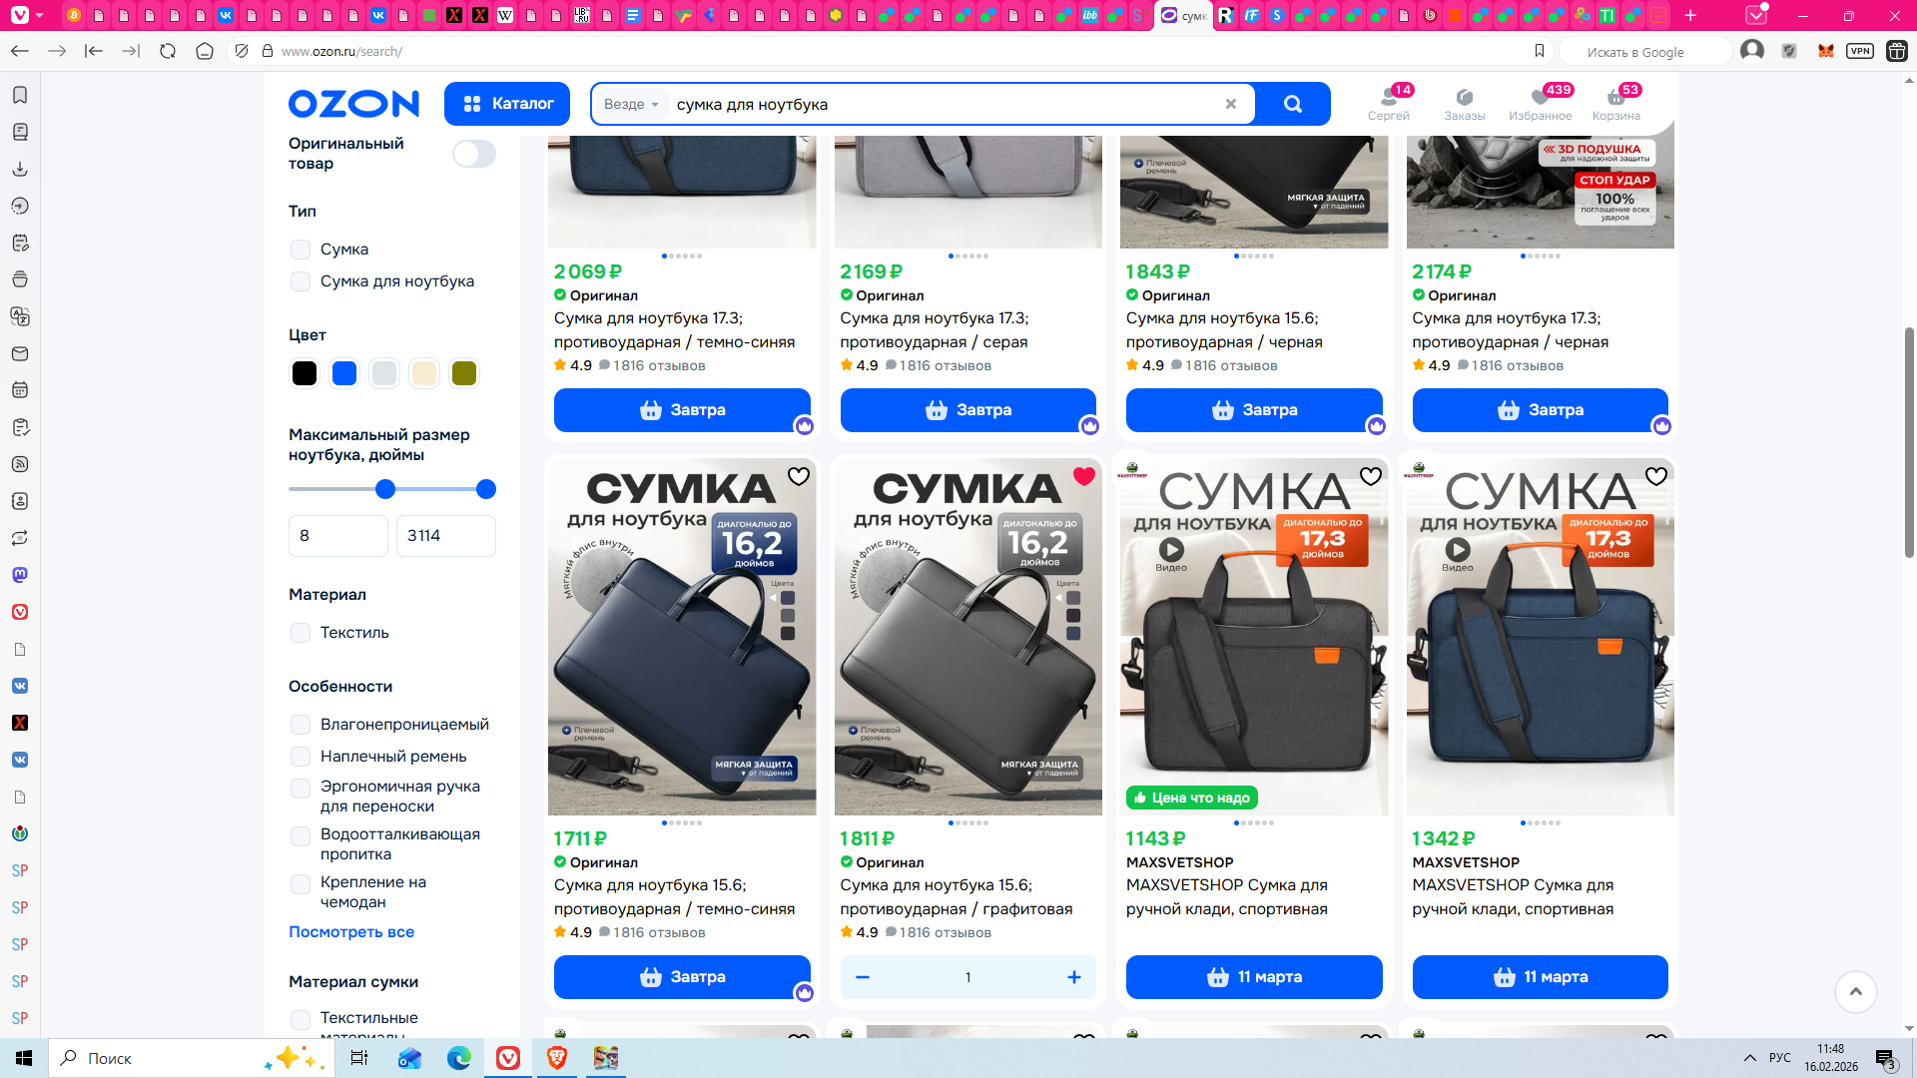Increase quantity with plus stepper
This screenshot has width=1917, height=1078.
(x=1073, y=977)
